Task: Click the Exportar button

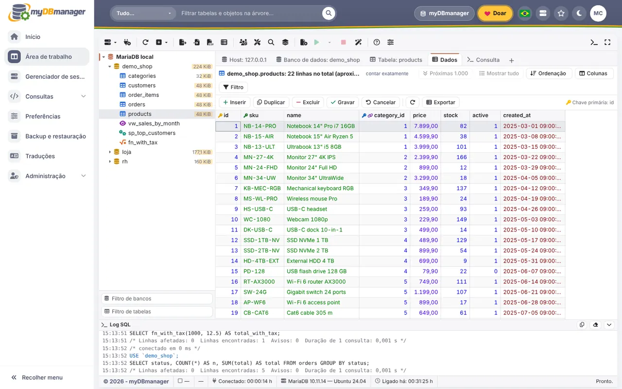Action: [441, 103]
